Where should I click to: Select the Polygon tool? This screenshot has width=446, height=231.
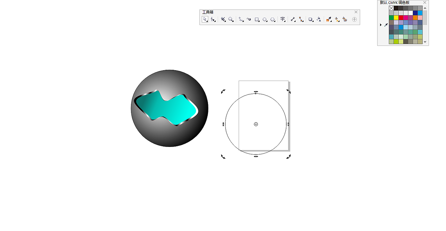tap(273, 19)
